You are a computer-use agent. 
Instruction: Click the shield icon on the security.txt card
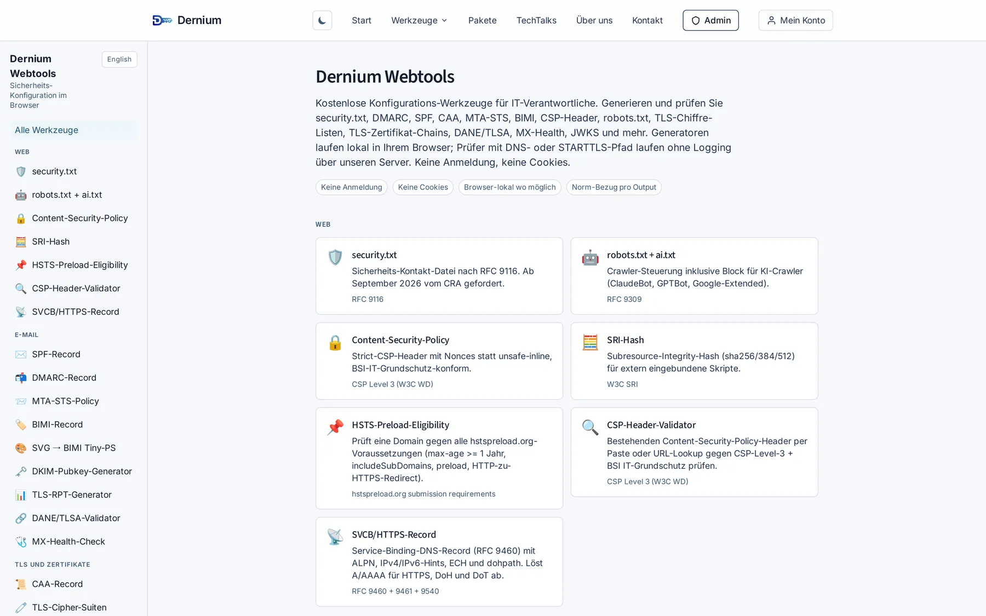pyautogui.click(x=335, y=257)
